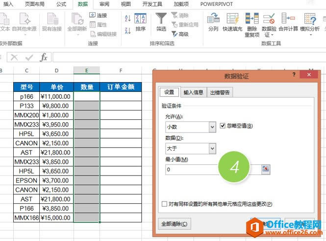This screenshot has height=241, width=326.
Task: Open the 开发工具 ribbon tab
Action: tap(152, 4)
